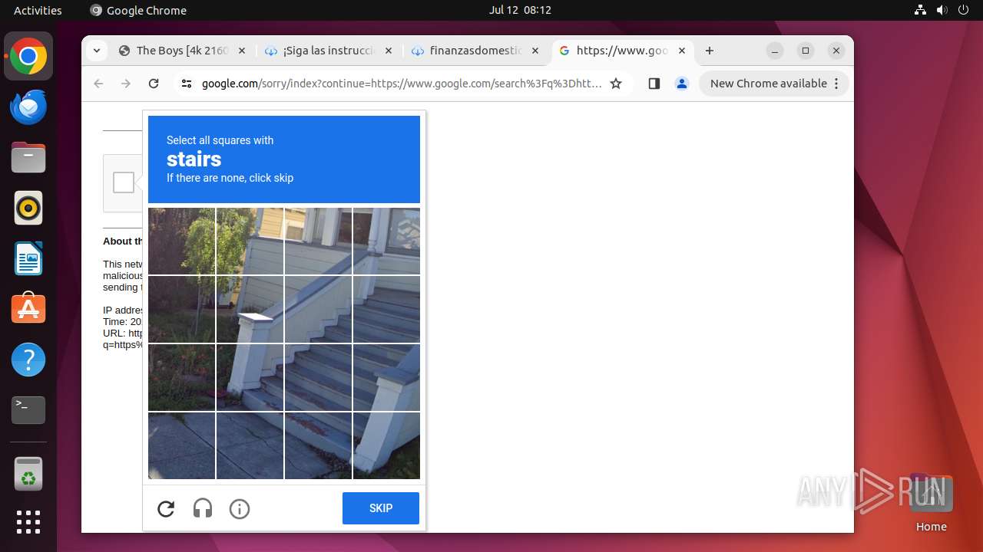This screenshot has width=983, height=552.
Task: Open Trash from the dock
Action: (x=28, y=474)
